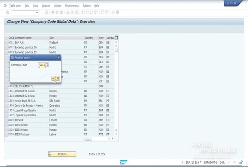Click the OVR mode indicator in status bar
This screenshot has width=249, height=168.
(x=222, y=162)
